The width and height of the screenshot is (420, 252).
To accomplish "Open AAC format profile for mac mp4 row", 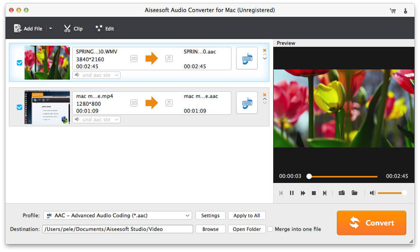I will pyautogui.click(x=247, y=103).
